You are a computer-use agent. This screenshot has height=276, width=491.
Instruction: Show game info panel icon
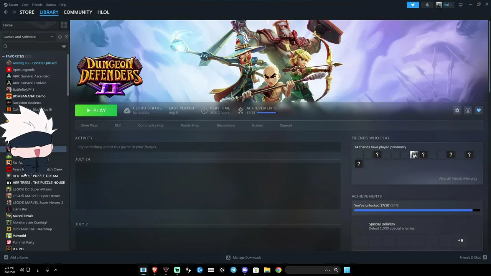[x=468, y=110]
